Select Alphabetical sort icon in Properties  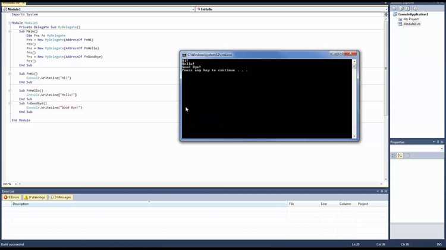point(400,156)
